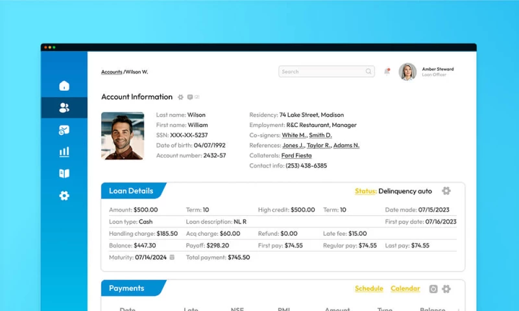This screenshot has width=519, height=311.
Task: Click the Loan description NL R value
Action: pyautogui.click(x=240, y=222)
